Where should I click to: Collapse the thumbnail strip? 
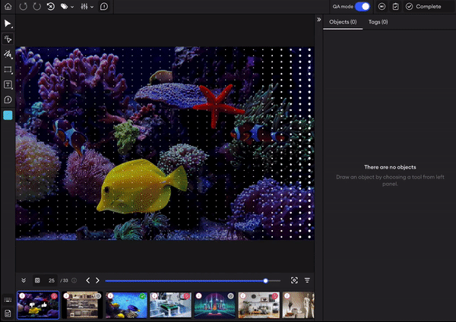[23, 280]
